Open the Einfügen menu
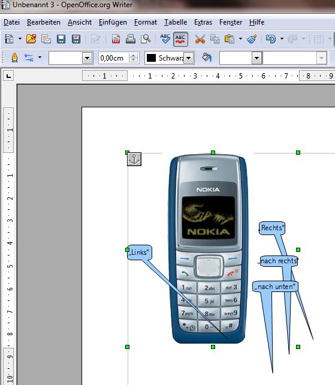This screenshot has height=385, width=335. coord(113,22)
